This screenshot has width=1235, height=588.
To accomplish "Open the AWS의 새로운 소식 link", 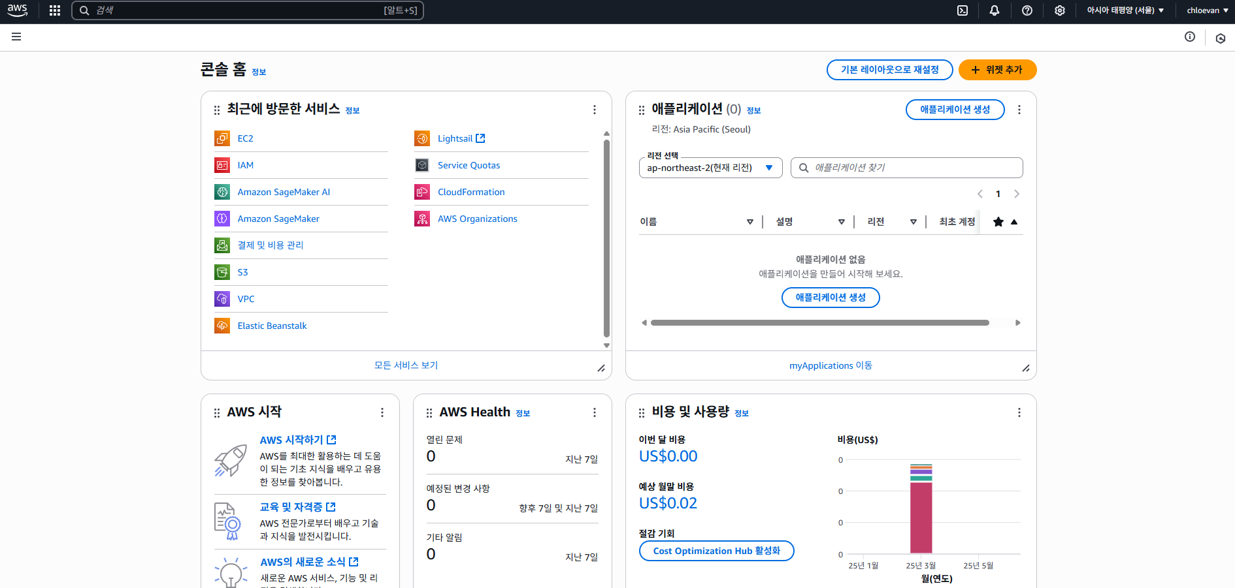I will pyautogui.click(x=310, y=562).
